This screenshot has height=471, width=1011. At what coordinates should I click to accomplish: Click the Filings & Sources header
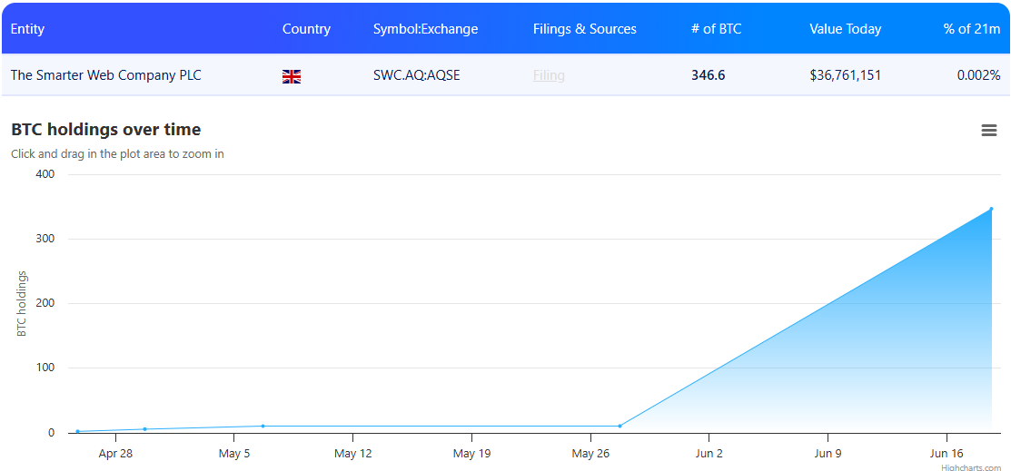click(x=585, y=29)
